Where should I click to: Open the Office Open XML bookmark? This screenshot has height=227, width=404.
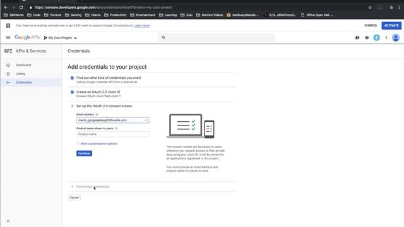317,15
